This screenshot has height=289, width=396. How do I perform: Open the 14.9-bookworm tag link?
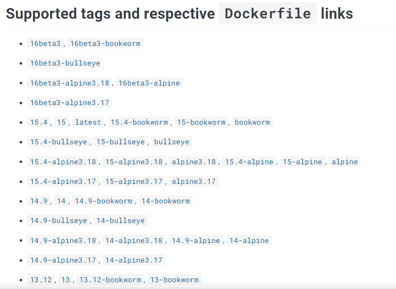[x=104, y=201]
